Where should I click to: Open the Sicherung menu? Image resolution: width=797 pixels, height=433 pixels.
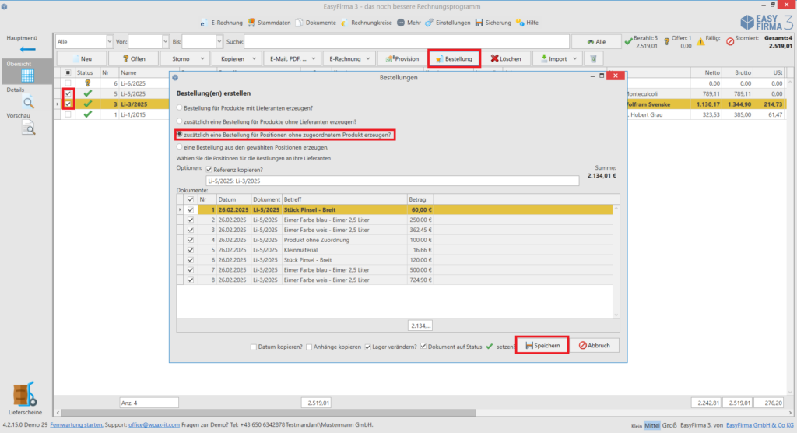coord(493,23)
